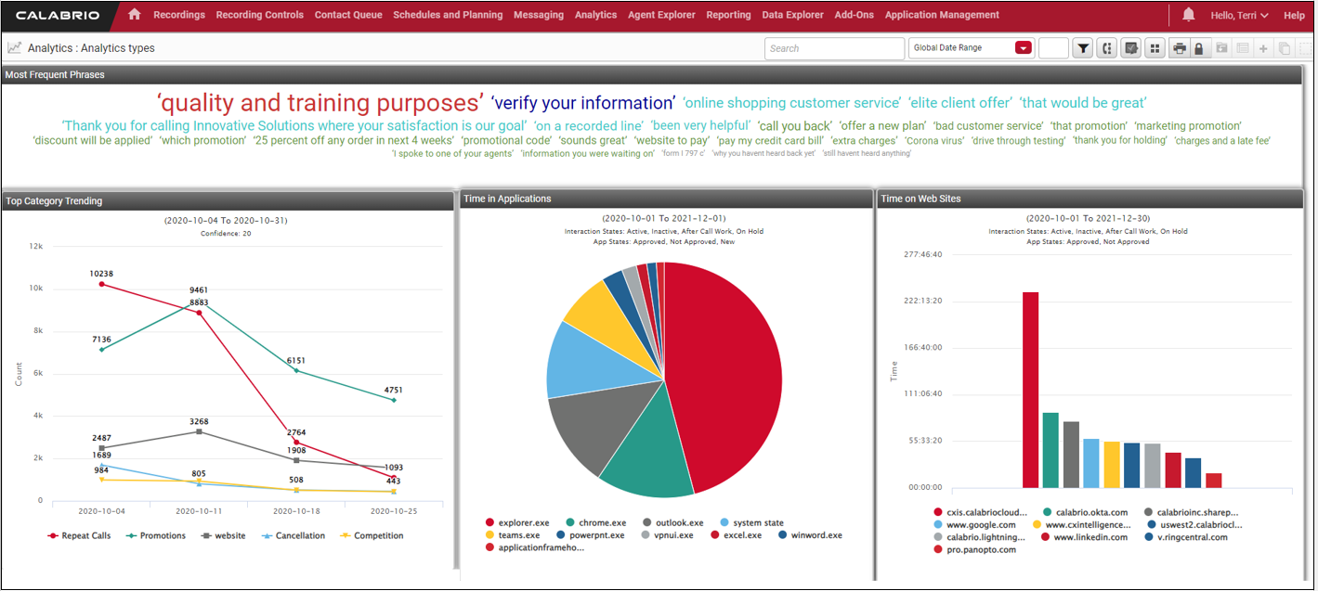The width and height of the screenshot is (1318, 591).
Task: Click the phone interaction icon in the toolbar
Action: 1108,47
